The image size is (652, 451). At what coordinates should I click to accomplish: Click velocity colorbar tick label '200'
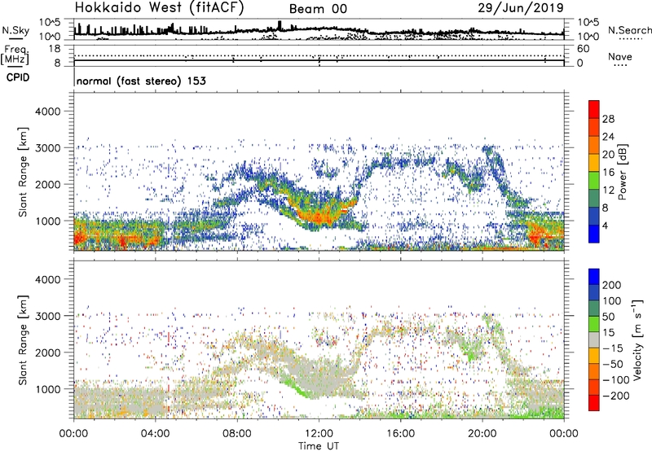coord(612,285)
